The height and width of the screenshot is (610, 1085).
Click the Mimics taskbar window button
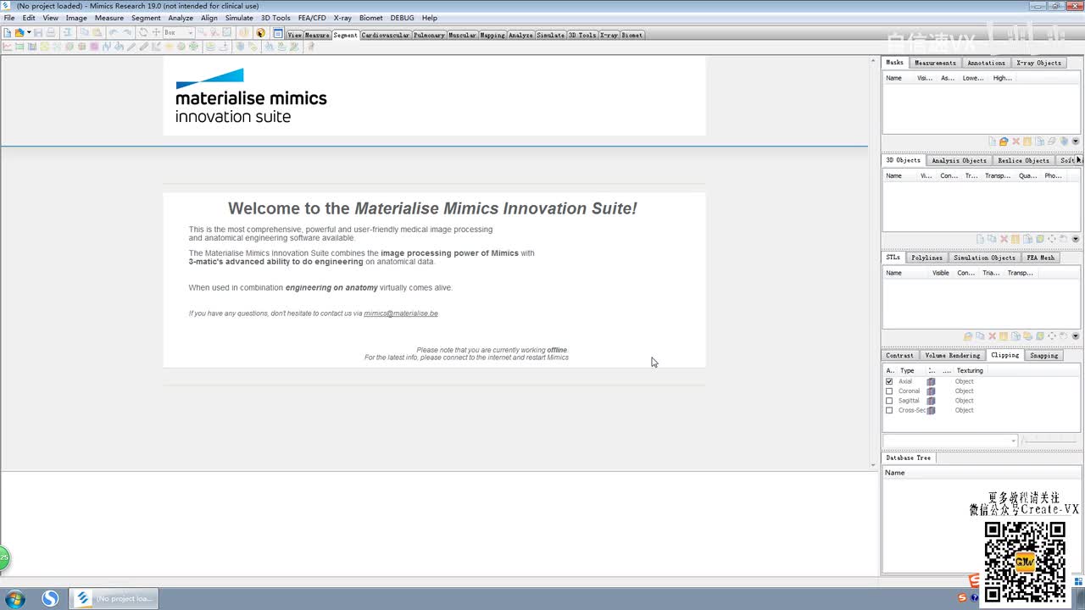coord(114,599)
